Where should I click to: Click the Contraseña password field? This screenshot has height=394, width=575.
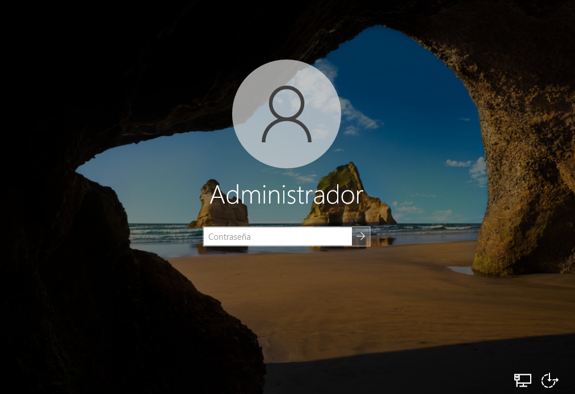pos(278,236)
